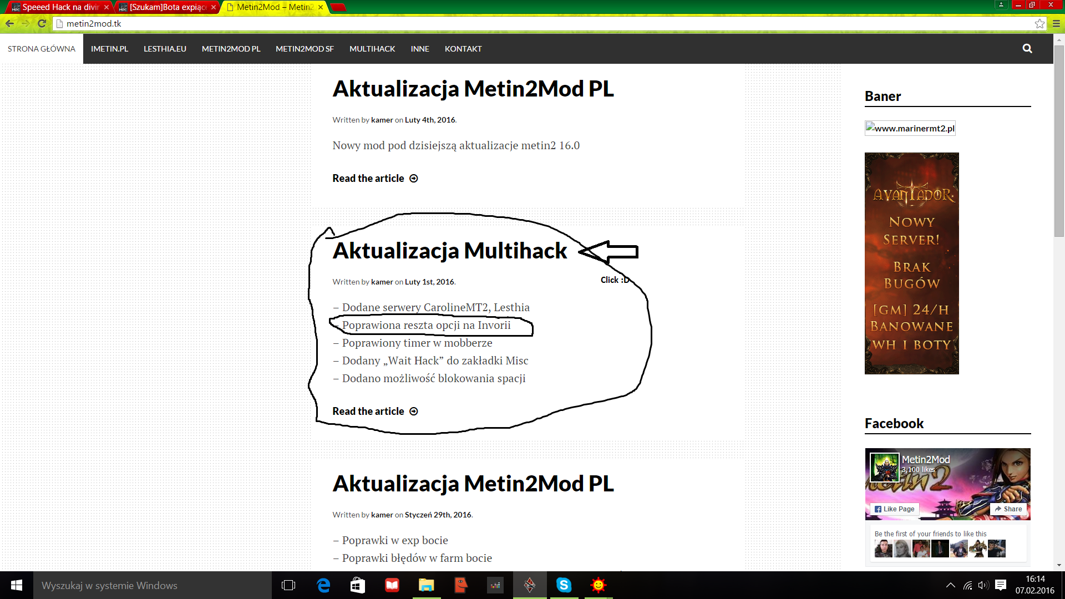The width and height of the screenshot is (1065, 599).
Task: Switch to the active red diamond taskbar app
Action: click(530, 585)
